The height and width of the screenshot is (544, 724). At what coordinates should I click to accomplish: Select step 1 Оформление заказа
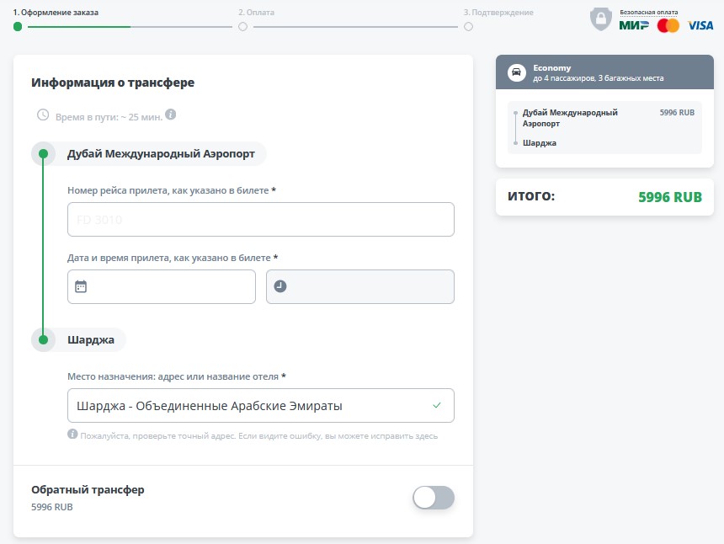[18, 26]
